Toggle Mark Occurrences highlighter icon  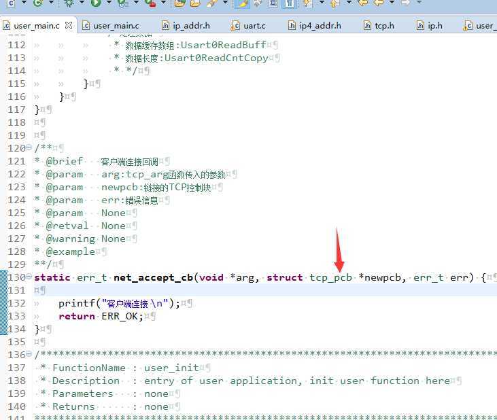[x=241, y=3]
